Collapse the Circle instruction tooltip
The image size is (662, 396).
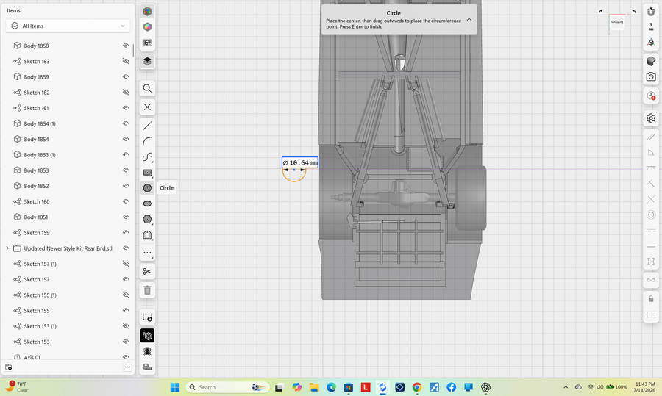click(x=469, y=20)
